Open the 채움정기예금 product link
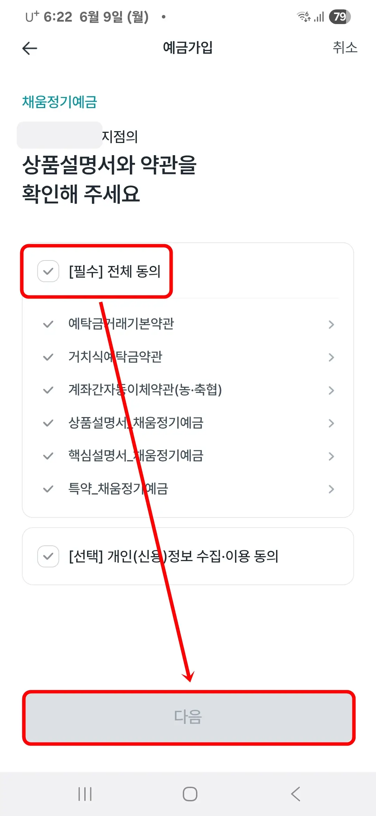Viewport: 376px width, 816px height. (x=58, y=102)
